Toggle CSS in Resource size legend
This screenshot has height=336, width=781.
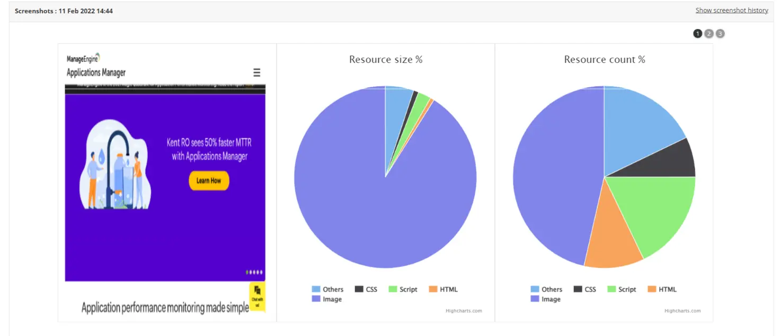click(366, 289)
